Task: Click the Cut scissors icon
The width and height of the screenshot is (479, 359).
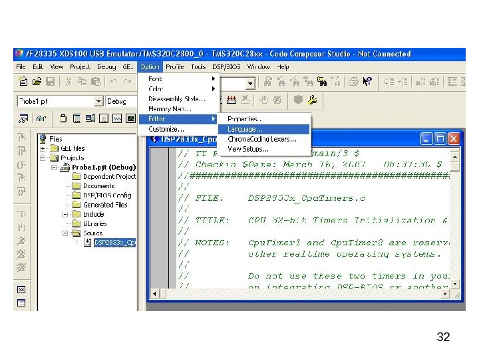Action: pos(69,82)
